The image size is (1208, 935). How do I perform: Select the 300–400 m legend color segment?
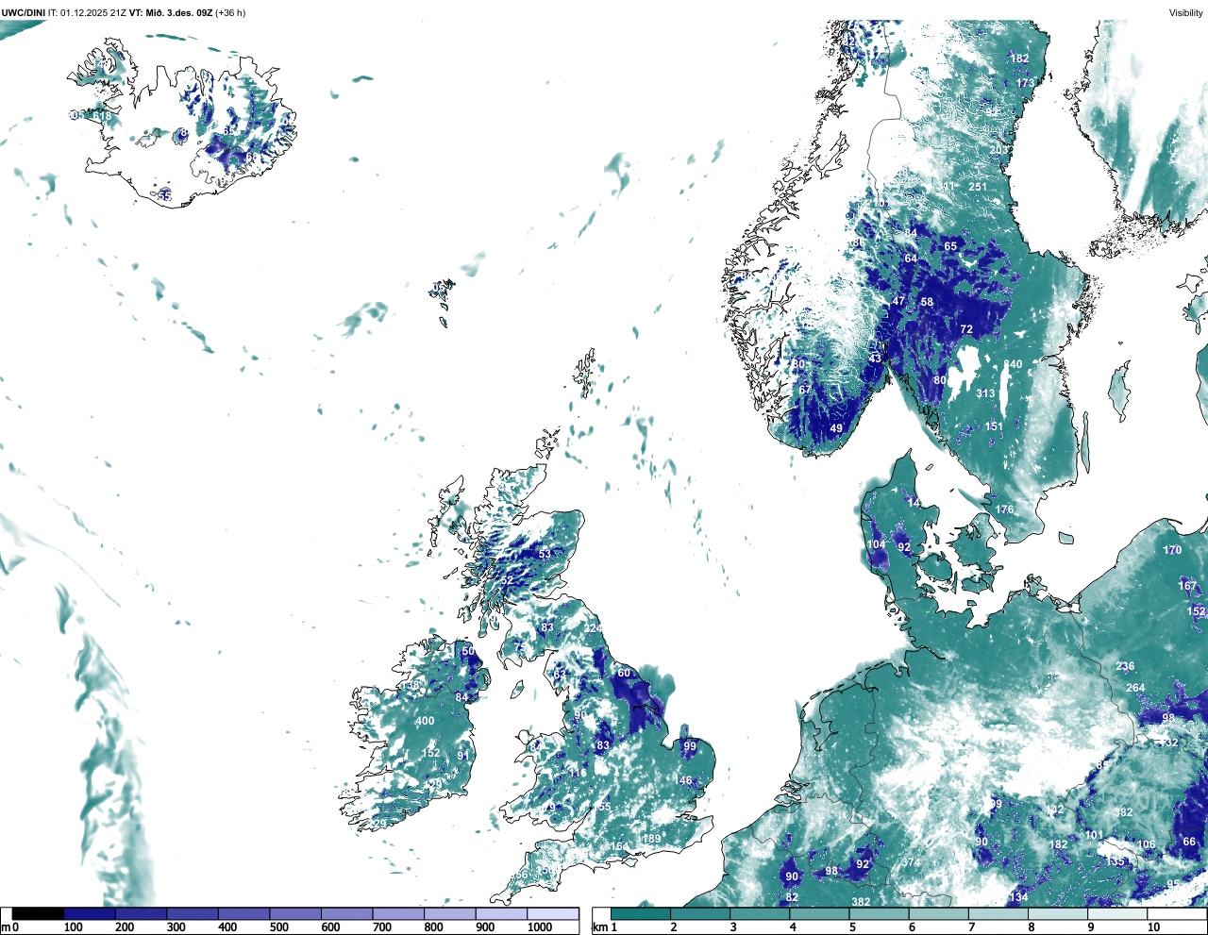193,914
